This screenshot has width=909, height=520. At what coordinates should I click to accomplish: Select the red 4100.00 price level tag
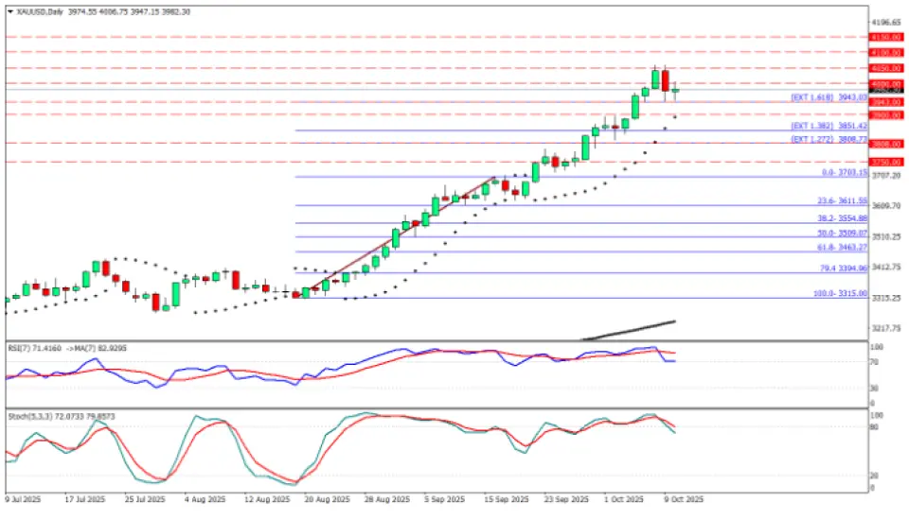[x=887, y=52]
